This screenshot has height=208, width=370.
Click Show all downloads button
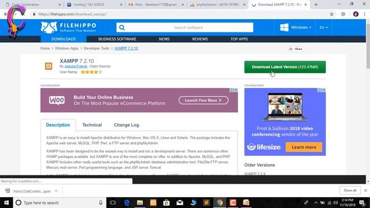pos(350,190)
